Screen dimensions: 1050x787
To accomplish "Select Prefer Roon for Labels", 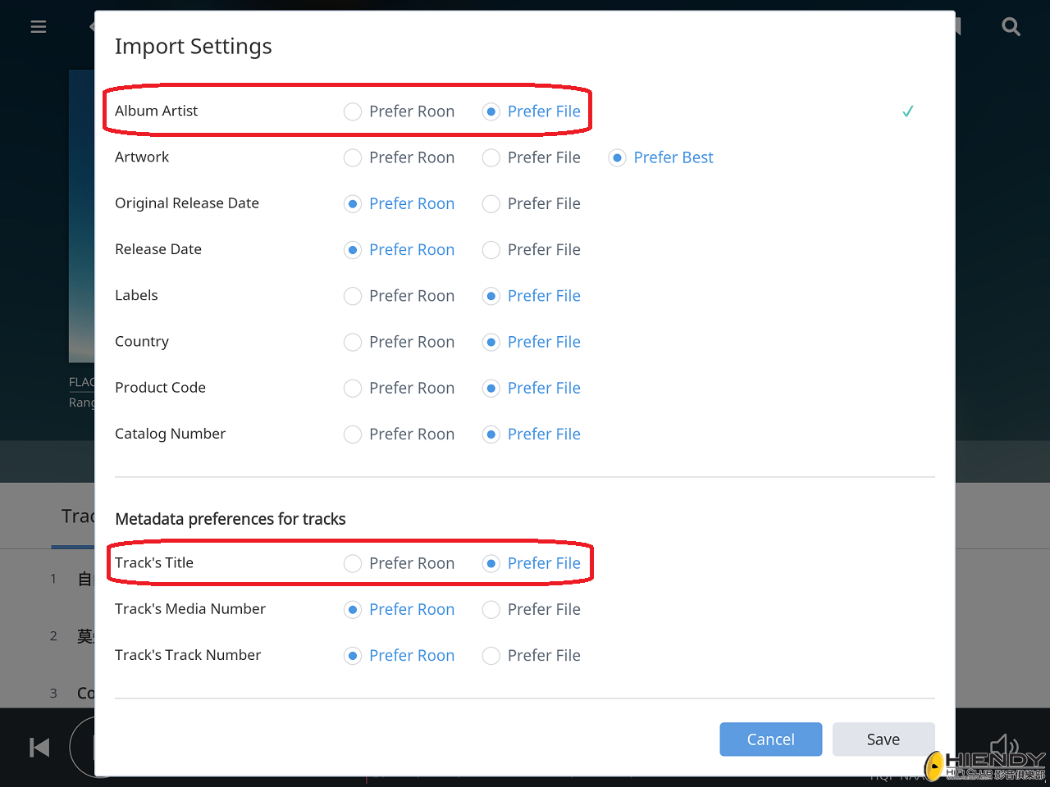I will tap(353, 296).
